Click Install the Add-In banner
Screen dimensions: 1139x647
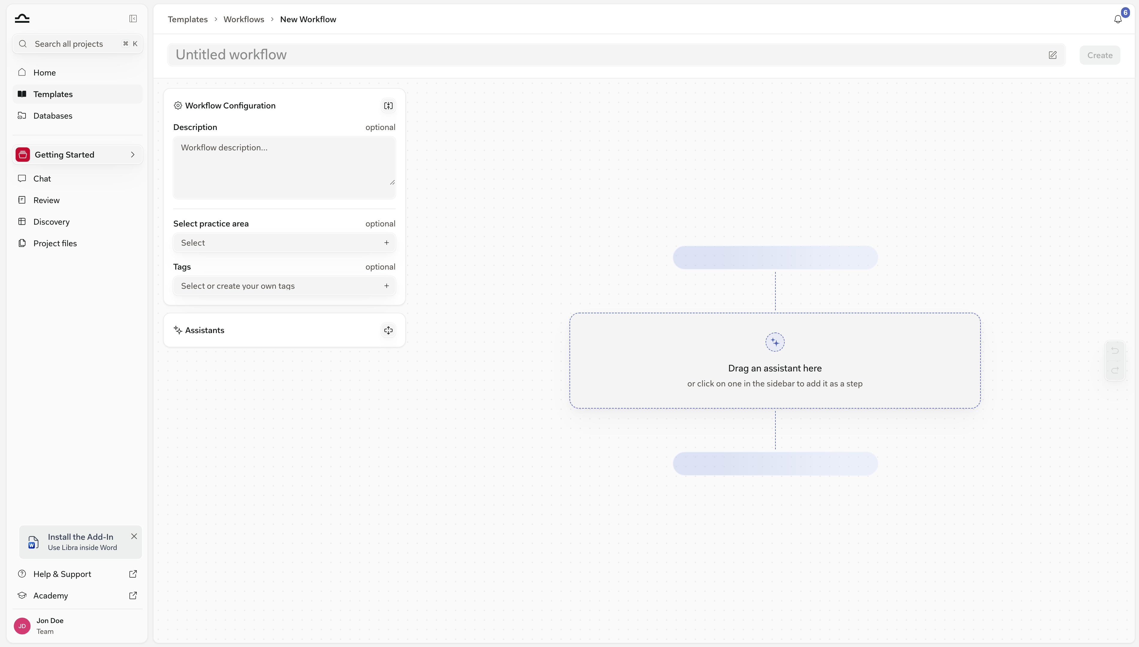[80, 542]
